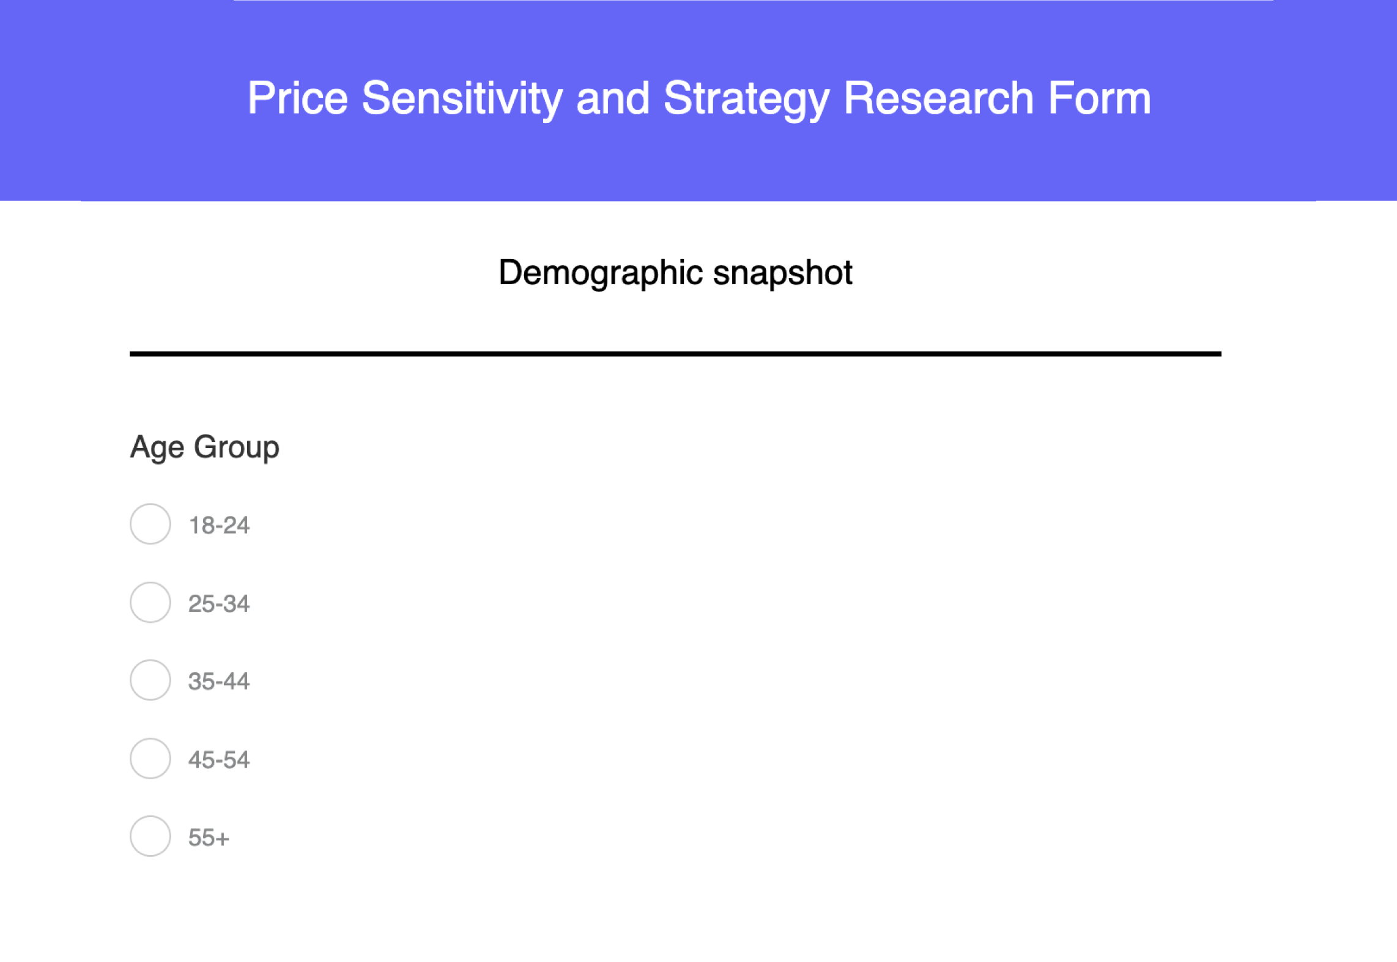
Task: Click the 45-54 option label text
Action: (x=218, y=759)
